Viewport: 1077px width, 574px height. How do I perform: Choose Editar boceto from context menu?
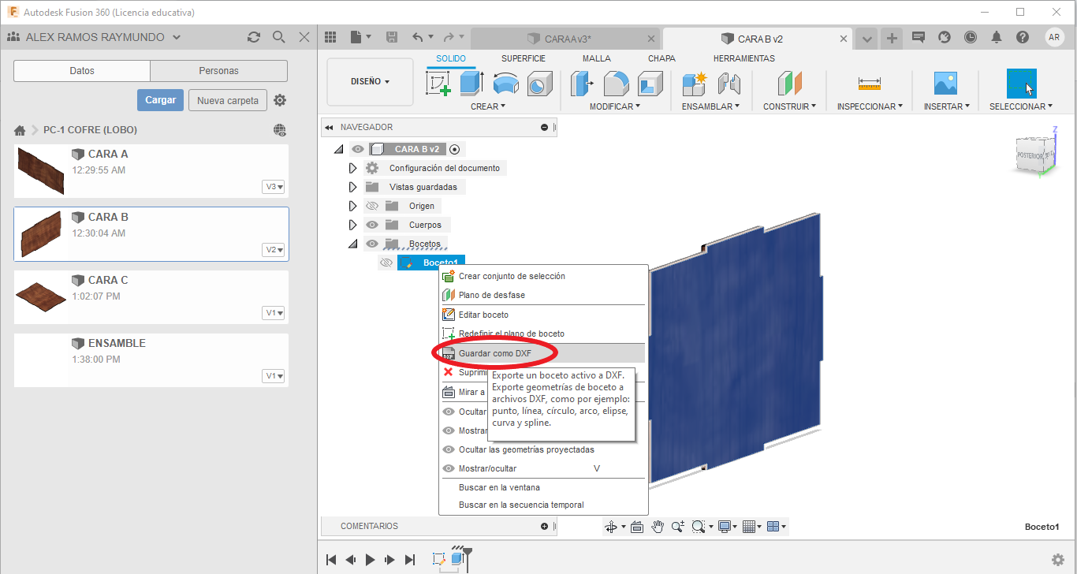pyautogui.click(x=542, y=315)
